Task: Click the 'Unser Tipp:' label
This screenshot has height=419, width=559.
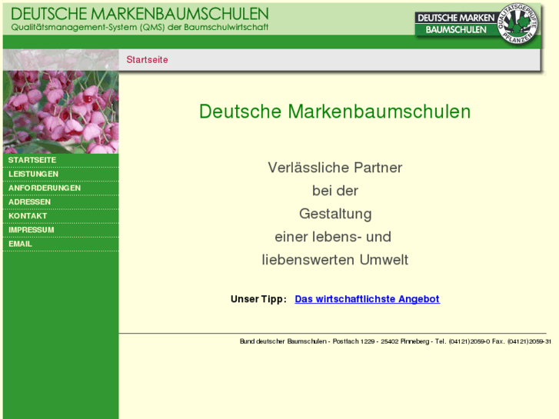Action: pos(258,299)
